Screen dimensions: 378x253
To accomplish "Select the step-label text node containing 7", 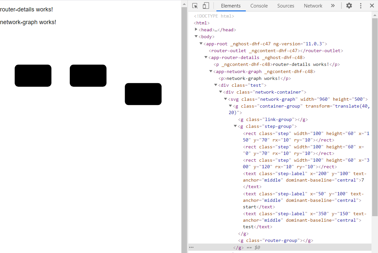I will point(305,180).
